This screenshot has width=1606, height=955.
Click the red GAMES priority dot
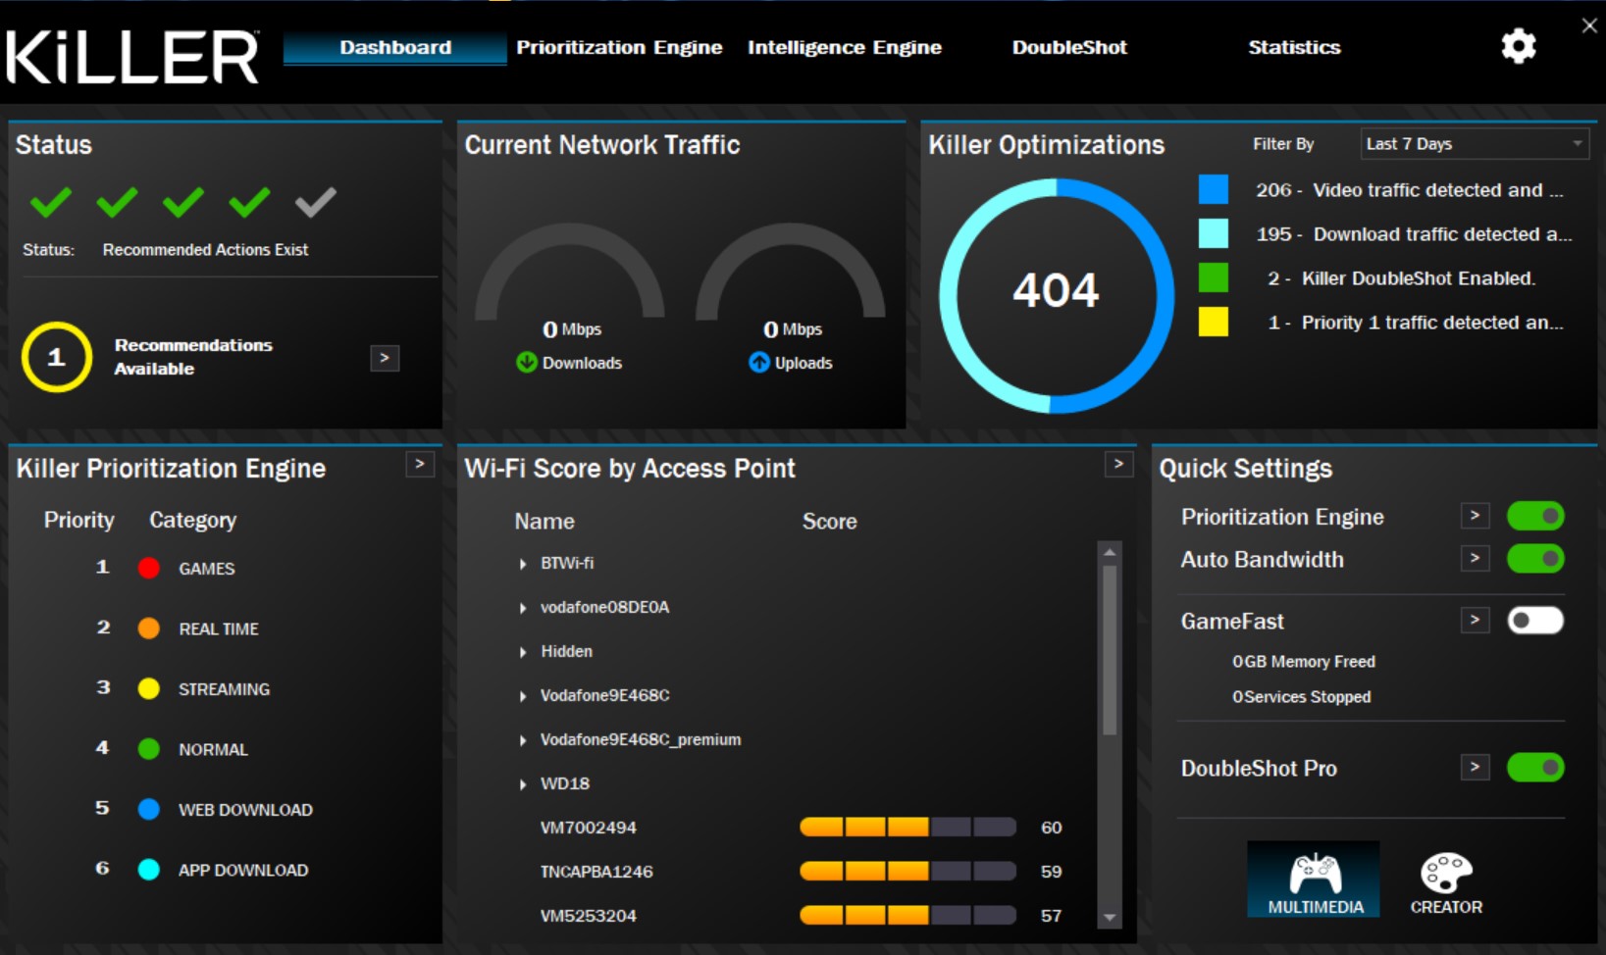[149, 568]
